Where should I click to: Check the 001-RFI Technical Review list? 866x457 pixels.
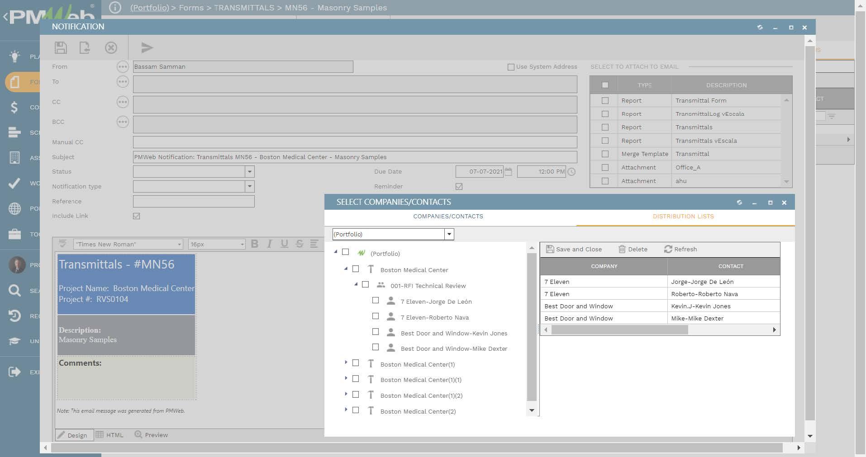(x=365, y=284)
